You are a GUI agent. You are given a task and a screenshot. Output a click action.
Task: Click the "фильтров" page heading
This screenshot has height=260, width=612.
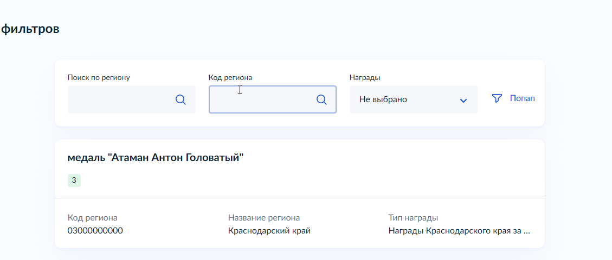[30, 29]
